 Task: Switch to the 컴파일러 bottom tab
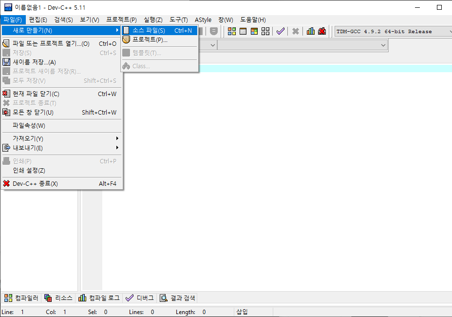click(x=21, y=298)
